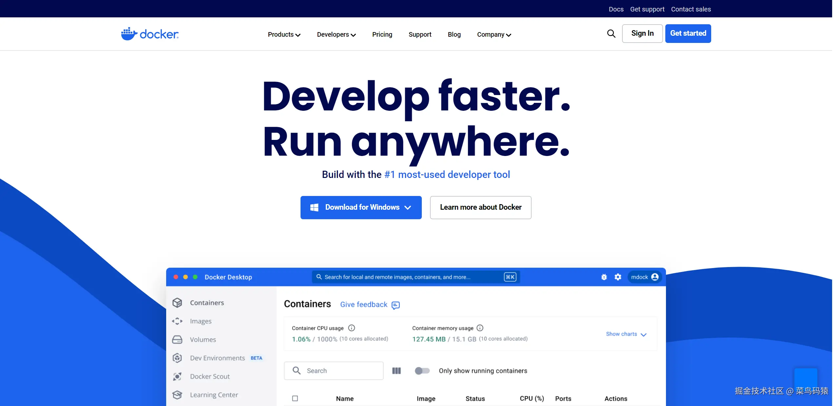Open the column layout icon beside Search

[397, 371]
